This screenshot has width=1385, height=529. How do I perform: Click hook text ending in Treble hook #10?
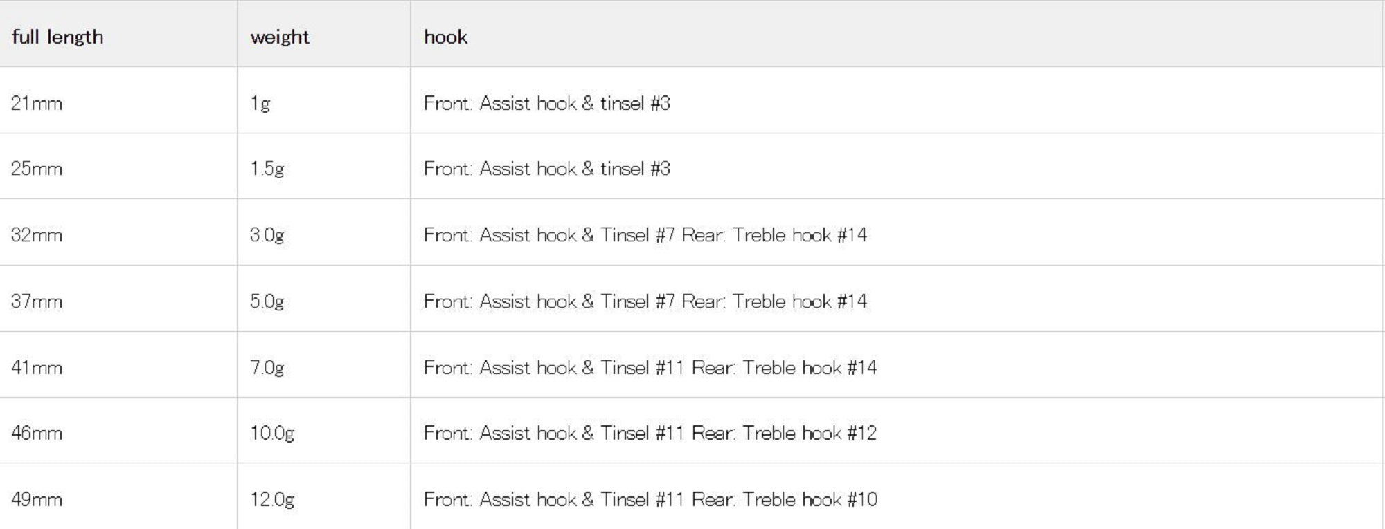pos(650,499)
